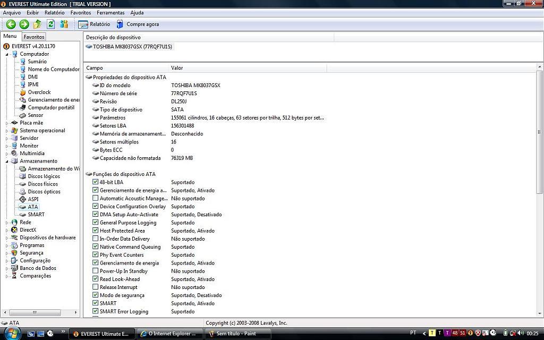Expand the Multimídia node

coord(6,154)
